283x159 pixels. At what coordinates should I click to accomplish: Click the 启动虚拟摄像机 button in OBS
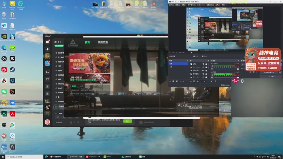(x=269, y=72)
